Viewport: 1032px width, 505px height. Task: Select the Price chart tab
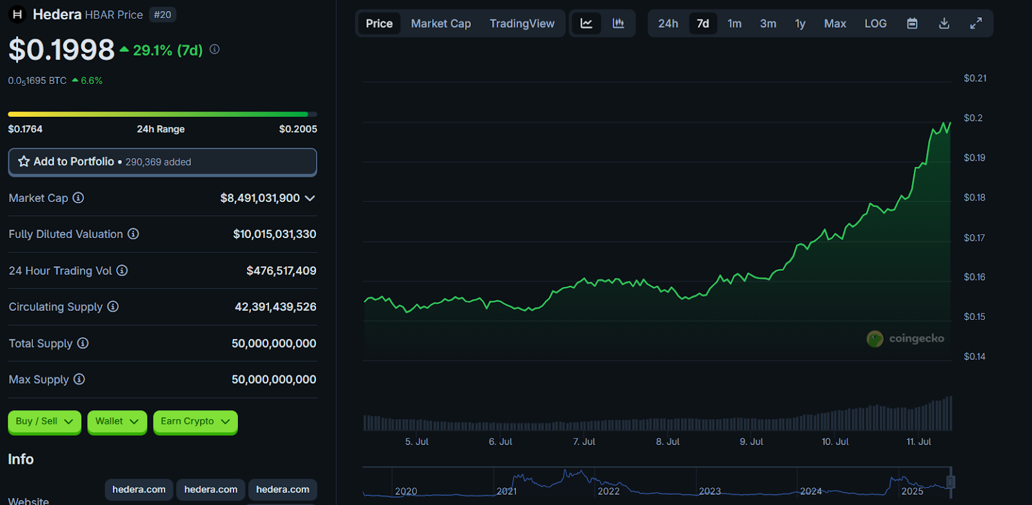coord(379,23)
